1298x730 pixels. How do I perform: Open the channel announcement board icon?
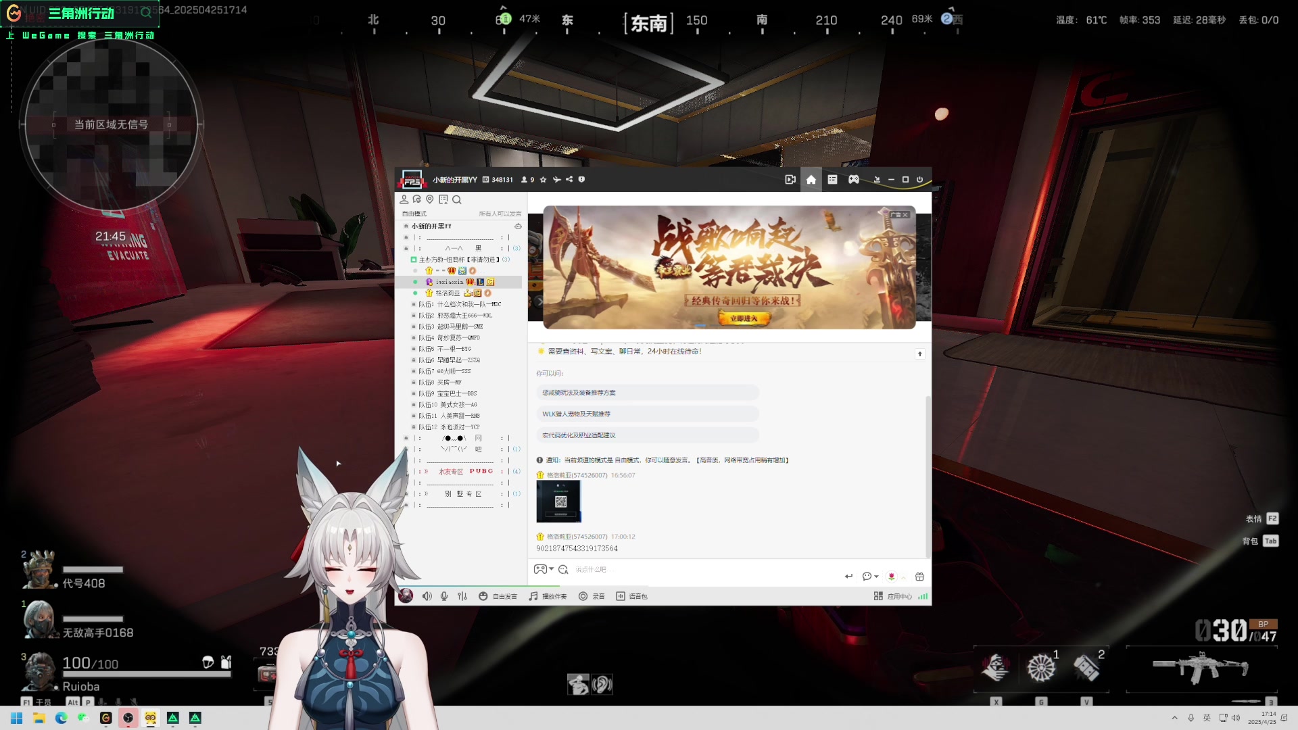click(443, 199)
